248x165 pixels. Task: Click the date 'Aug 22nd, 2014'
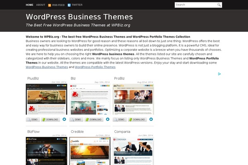pyautogui.click(x=145, y=82)
